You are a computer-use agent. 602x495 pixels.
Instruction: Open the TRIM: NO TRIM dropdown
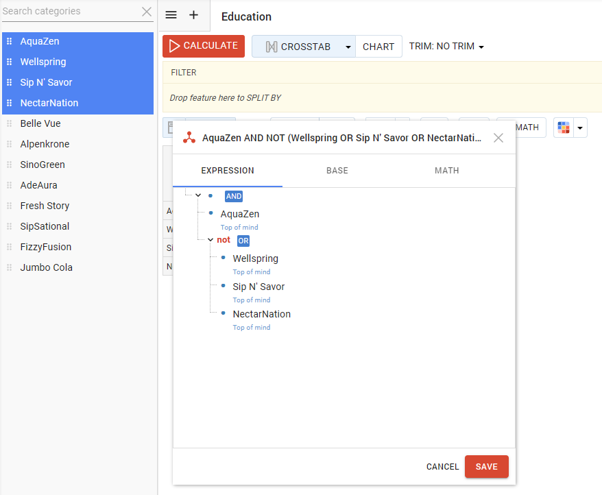[x=446, y=47]
